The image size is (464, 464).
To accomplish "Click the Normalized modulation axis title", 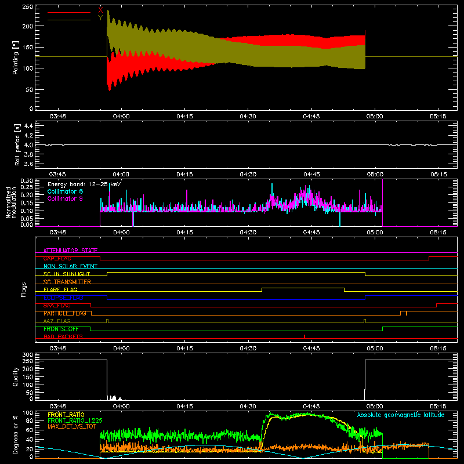I will [x=11, y=202].
